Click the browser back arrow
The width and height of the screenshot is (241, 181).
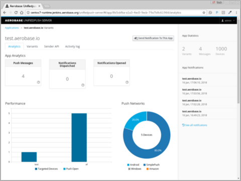(x=5, y=12)
